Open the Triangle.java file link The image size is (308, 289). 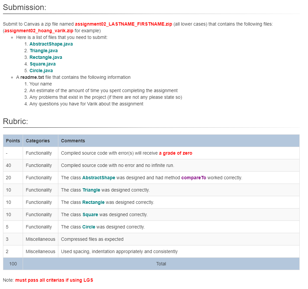tap(43, 51)
